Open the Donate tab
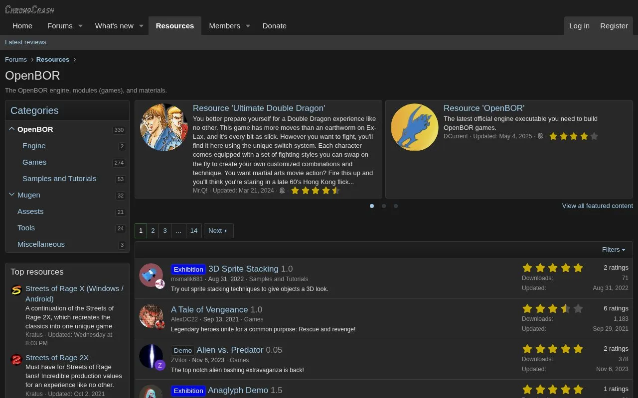 [275, 26]
